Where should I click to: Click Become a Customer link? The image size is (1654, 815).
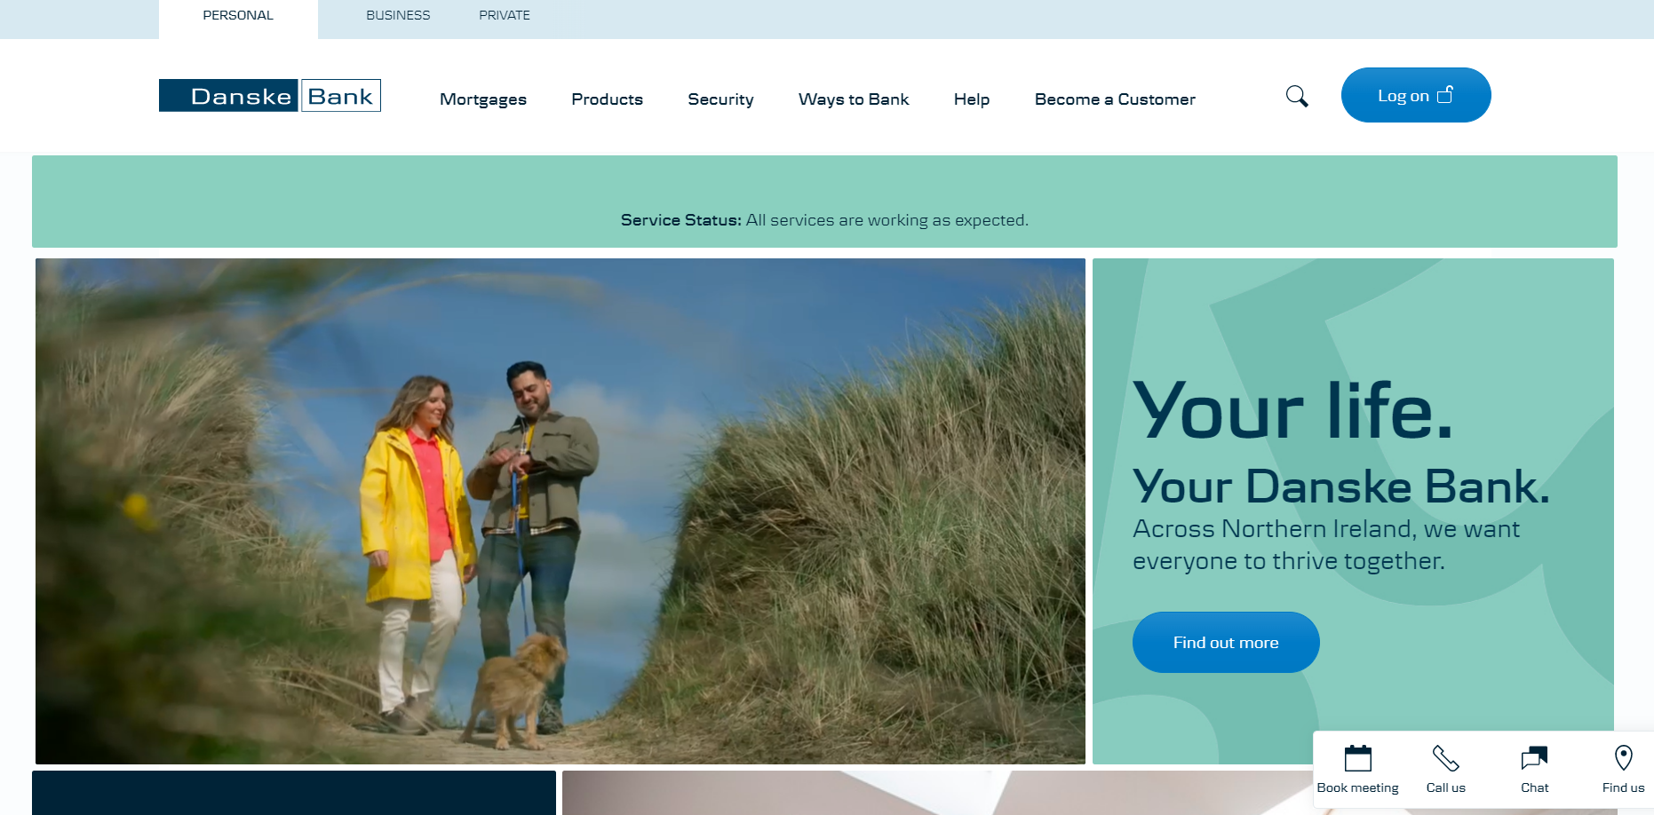coord(1115,99)
